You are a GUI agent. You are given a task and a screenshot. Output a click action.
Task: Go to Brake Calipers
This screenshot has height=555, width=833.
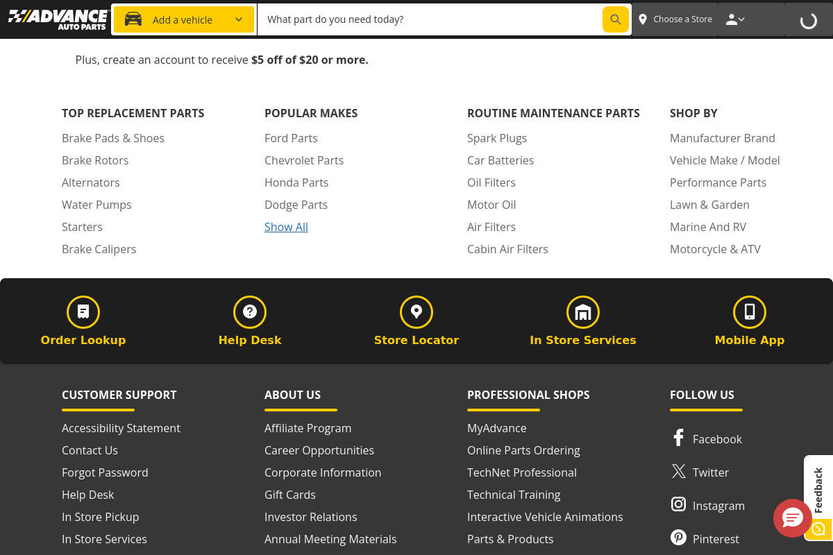(99, 249)
